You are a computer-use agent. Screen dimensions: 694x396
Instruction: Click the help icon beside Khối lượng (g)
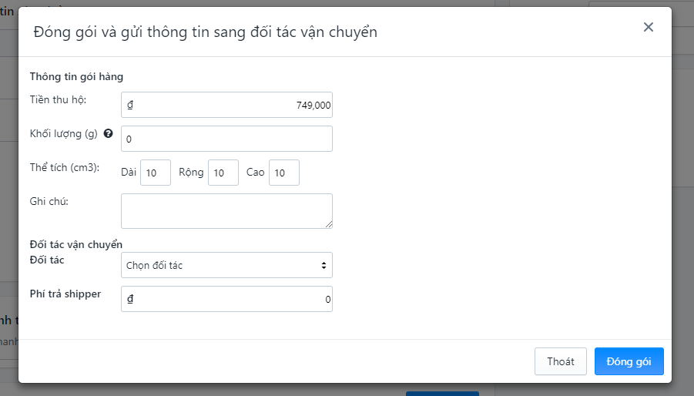coord(108,133)
